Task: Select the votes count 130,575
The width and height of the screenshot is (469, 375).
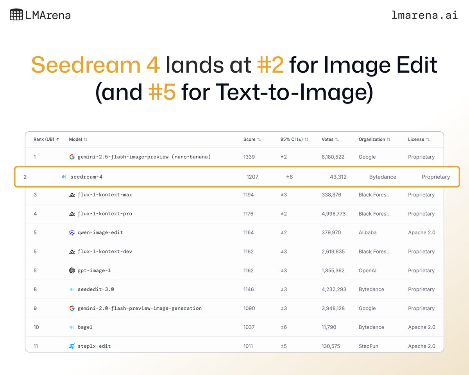Action: [x=331, y=346]
